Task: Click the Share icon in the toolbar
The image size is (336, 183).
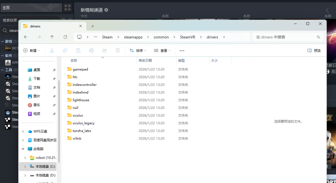Action: 105,51
